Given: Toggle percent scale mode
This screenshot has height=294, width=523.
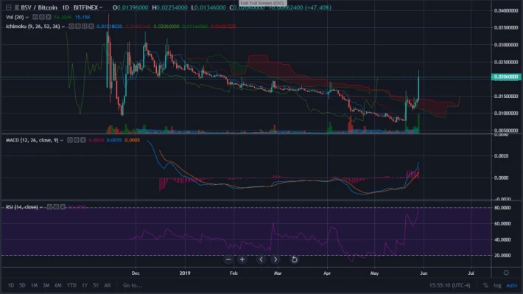Looking at the screenshot, I should click(485, 285).
